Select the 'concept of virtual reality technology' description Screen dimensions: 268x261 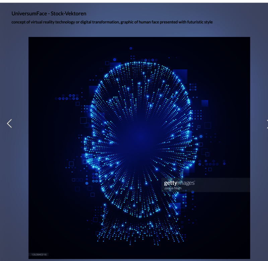click(112, 22)
